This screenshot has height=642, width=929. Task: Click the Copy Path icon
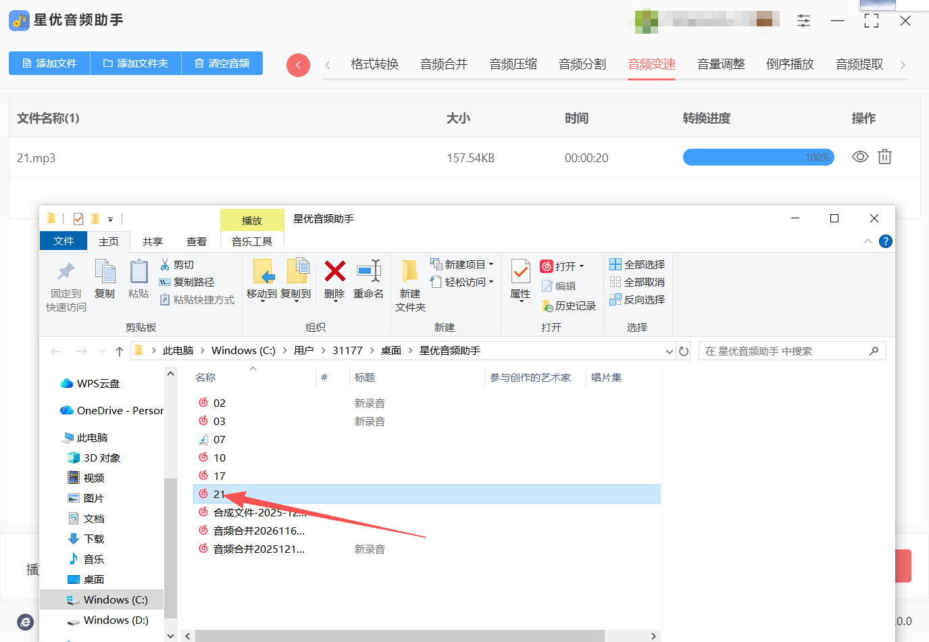[165, 282]
